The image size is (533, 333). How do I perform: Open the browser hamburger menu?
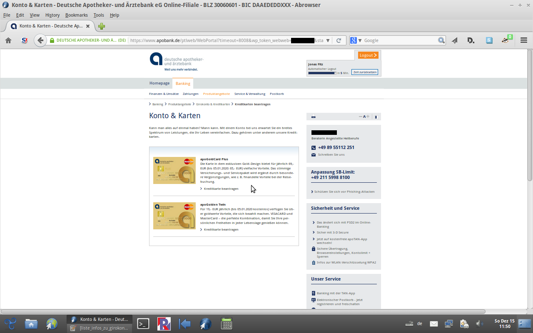click(x=524, y=40)
